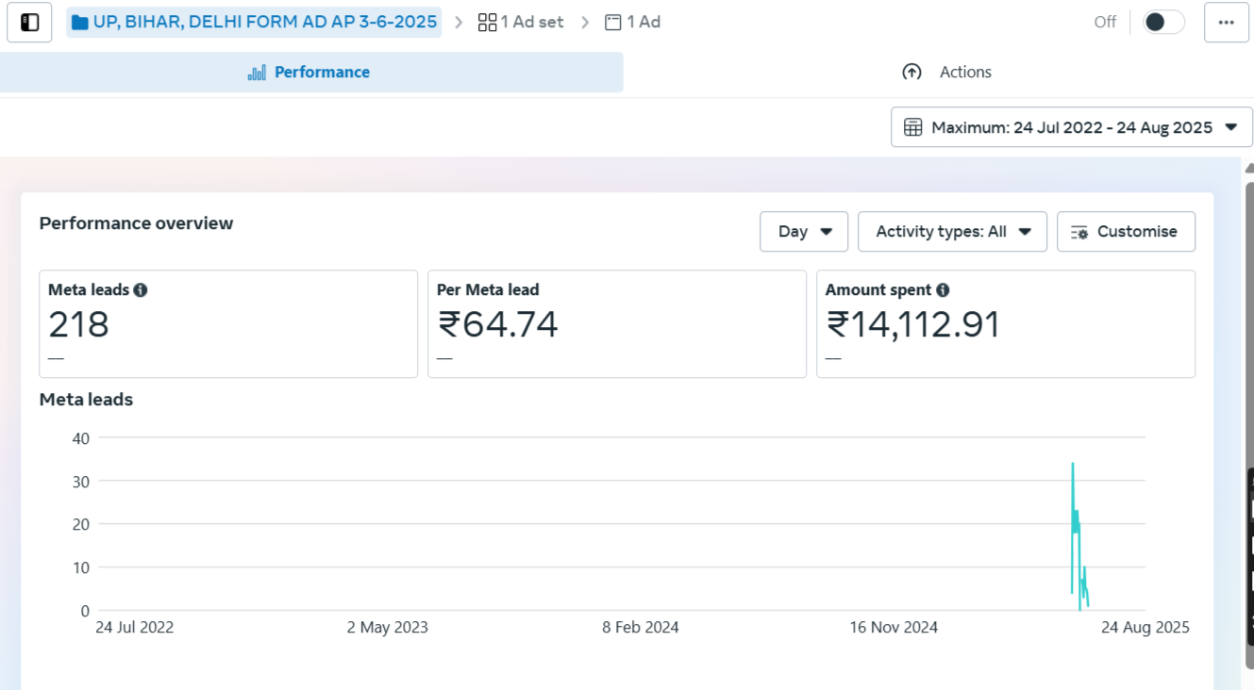This screenshot has height=690, width=1254.
Task: Click the ad icon in breadcrumb
Action: click(x=613, y=22)
